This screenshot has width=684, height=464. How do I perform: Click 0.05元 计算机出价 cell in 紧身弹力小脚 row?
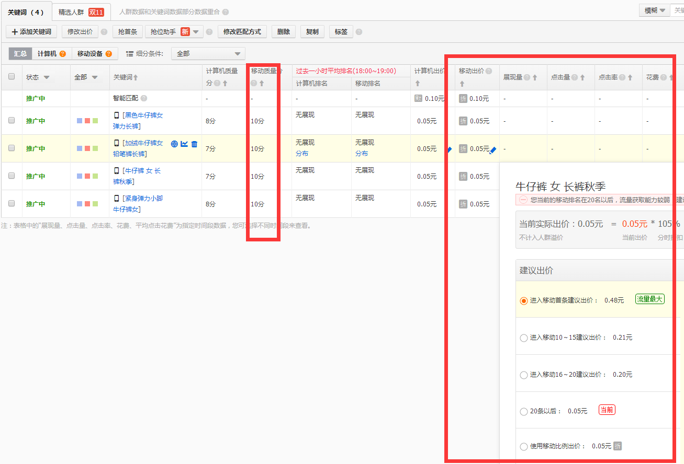click(x=427, y=204)
